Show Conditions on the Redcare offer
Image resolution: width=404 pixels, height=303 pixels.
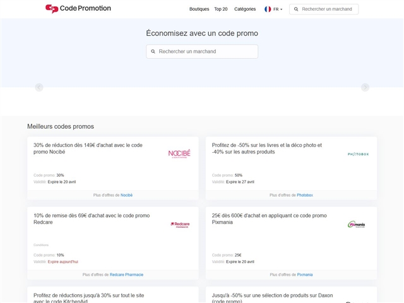41,245
